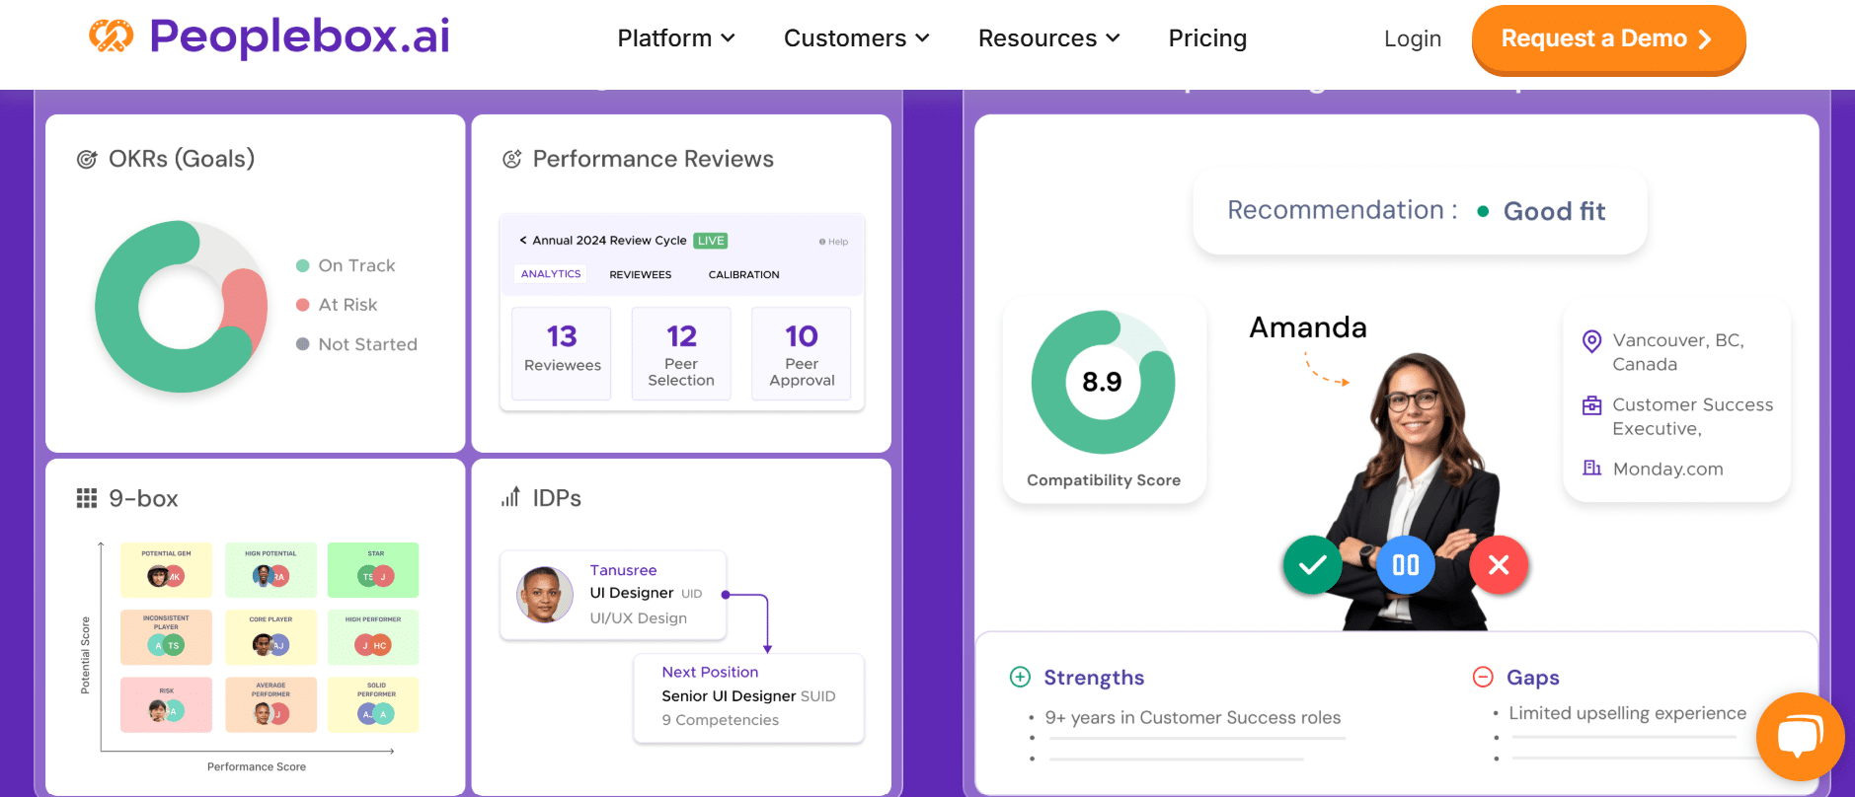Select the Calibration tab
The height and width of the screenshot is (797, 1855).
tap(742, 274)
